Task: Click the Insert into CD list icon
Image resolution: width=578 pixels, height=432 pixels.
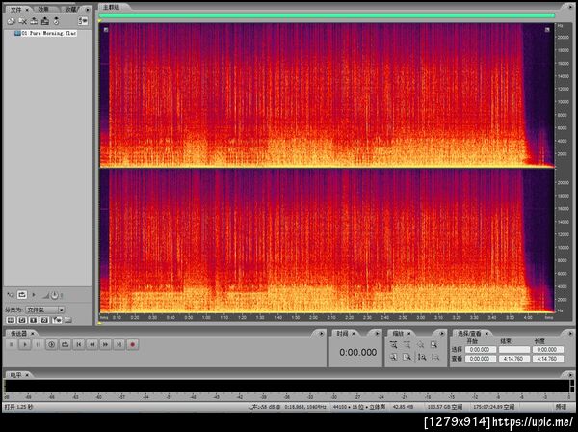Action: pos(56,21)
